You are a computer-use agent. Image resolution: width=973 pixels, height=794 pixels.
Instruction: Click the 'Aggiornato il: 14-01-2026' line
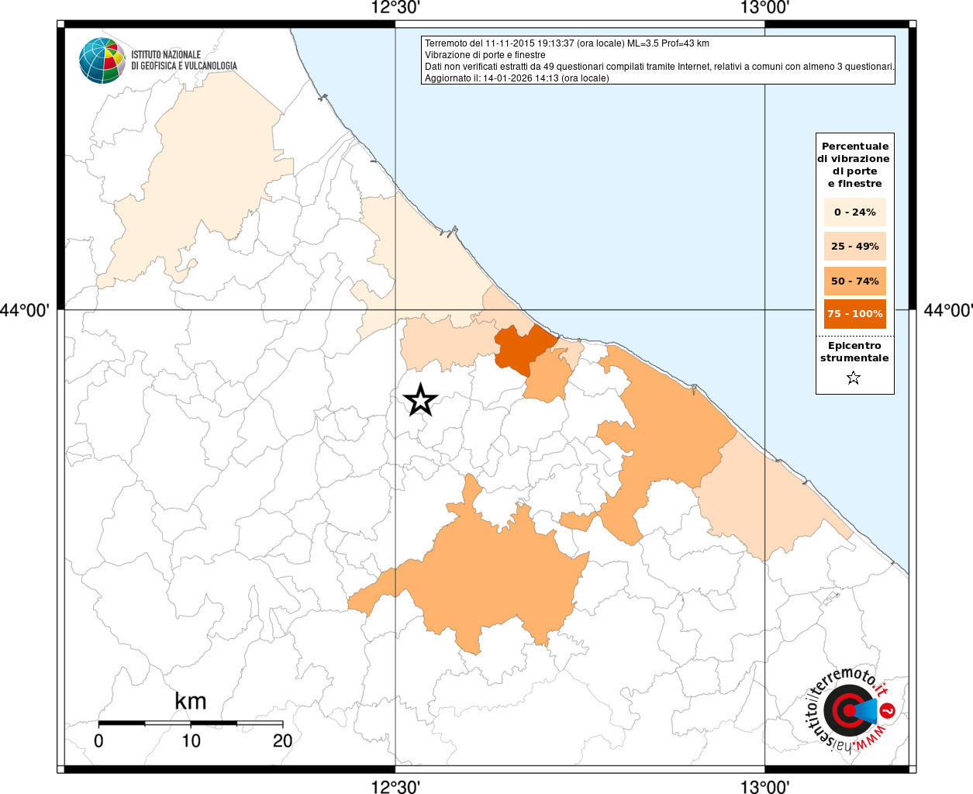[516, 78]
